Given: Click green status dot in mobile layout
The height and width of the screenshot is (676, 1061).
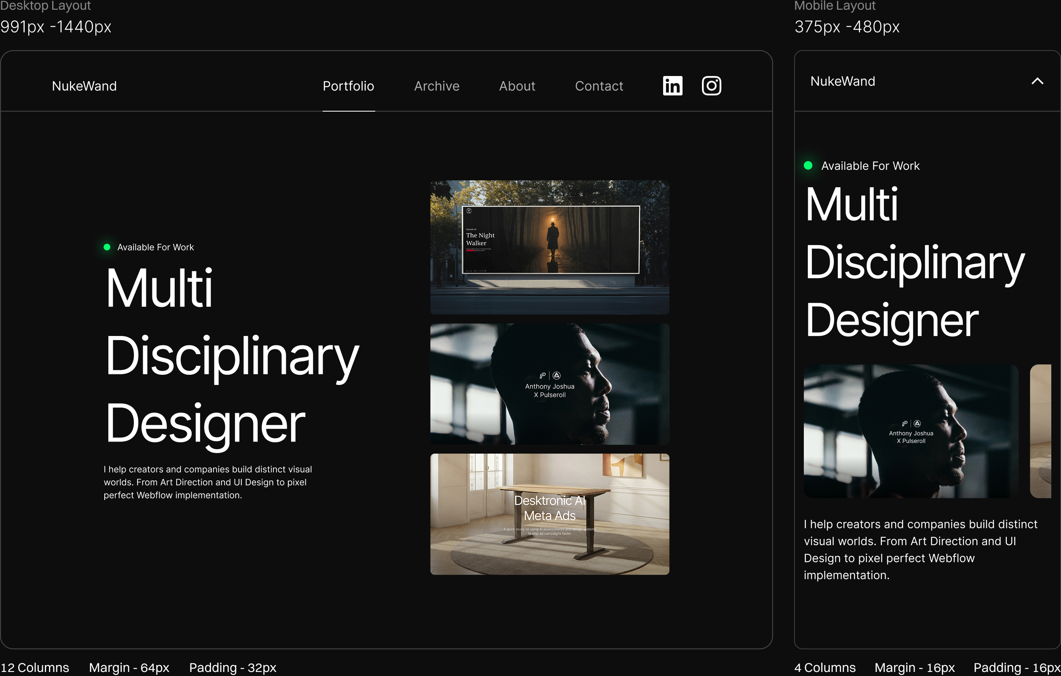Looking at the screenshot, I should point(808,165).
